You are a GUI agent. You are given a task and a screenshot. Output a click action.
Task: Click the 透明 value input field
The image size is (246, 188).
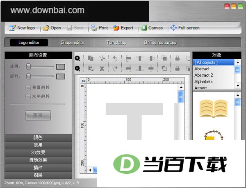(x=61, y=67)
